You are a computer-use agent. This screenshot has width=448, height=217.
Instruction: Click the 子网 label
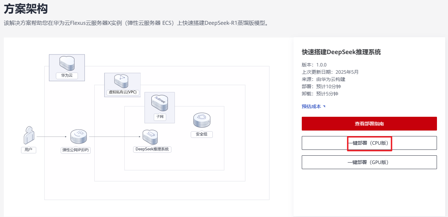(x=160, y=117)
